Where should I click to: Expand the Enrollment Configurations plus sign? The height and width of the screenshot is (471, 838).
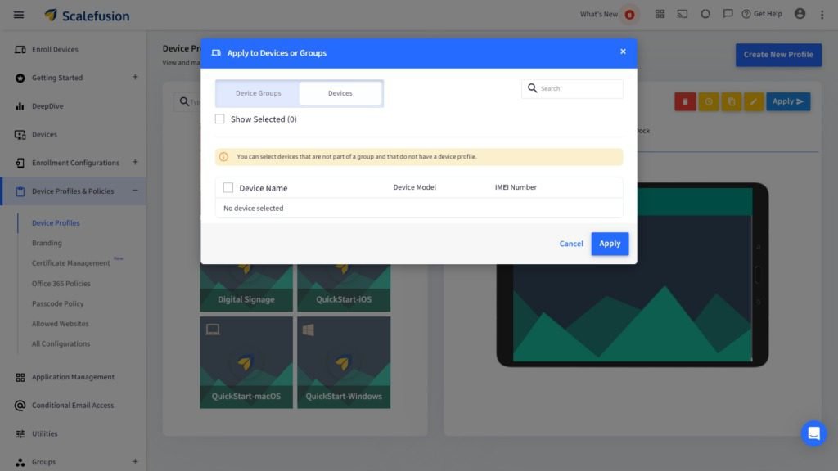pyautogui.click(x=135, y=162)
